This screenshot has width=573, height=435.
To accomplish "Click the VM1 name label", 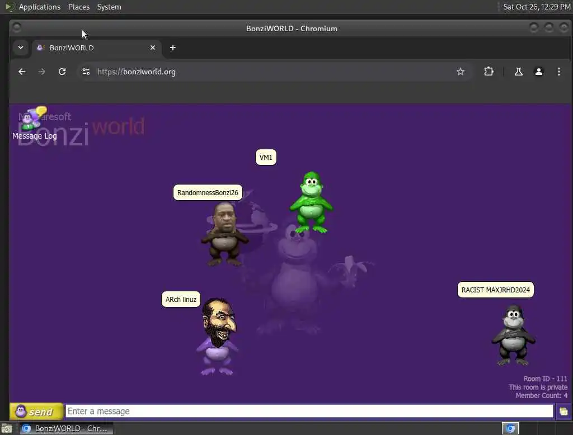I will point(266,158).
